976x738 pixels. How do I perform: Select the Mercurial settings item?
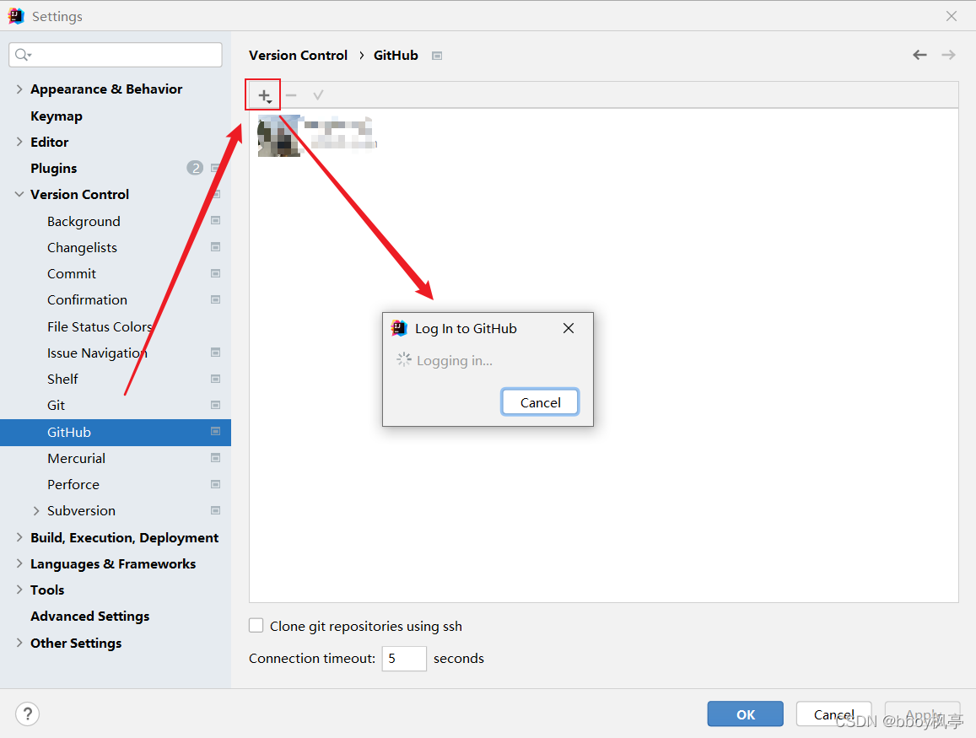76,459
